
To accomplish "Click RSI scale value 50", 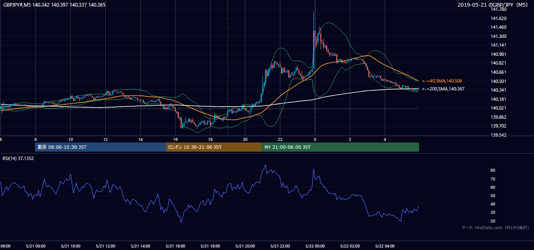I will click(x=493, y=195).
